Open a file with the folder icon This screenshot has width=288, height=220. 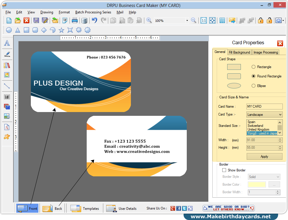(x=18, y=20)
